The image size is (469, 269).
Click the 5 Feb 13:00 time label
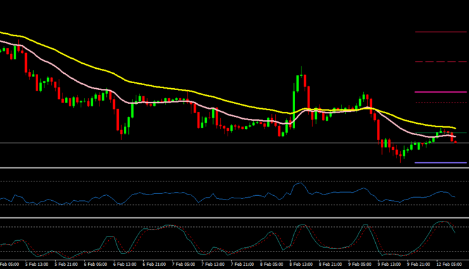click(39, 264)
